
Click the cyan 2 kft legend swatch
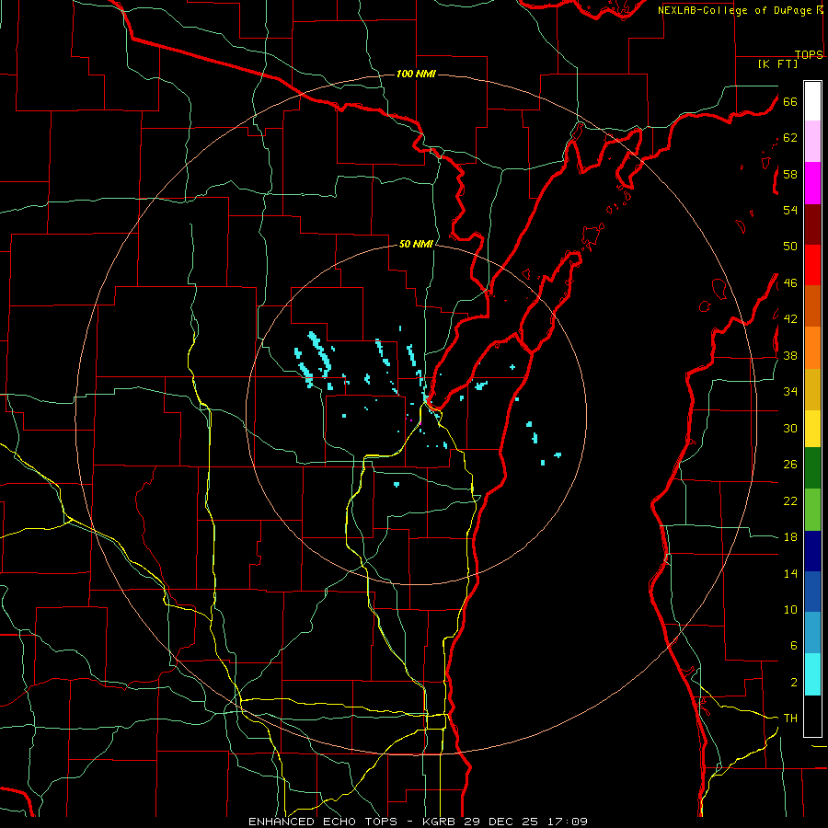click(812, 674)
